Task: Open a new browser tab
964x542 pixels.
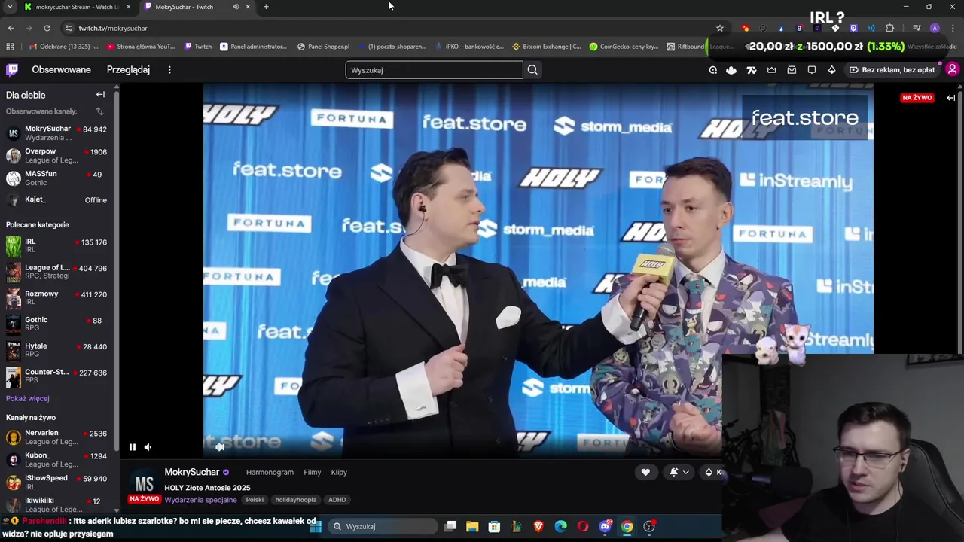Action: pyautogui.click(x=266, y=7)
